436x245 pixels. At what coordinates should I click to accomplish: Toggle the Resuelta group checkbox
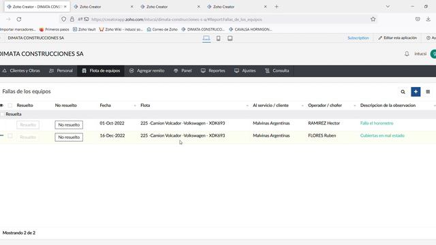(x=3, y=114)
